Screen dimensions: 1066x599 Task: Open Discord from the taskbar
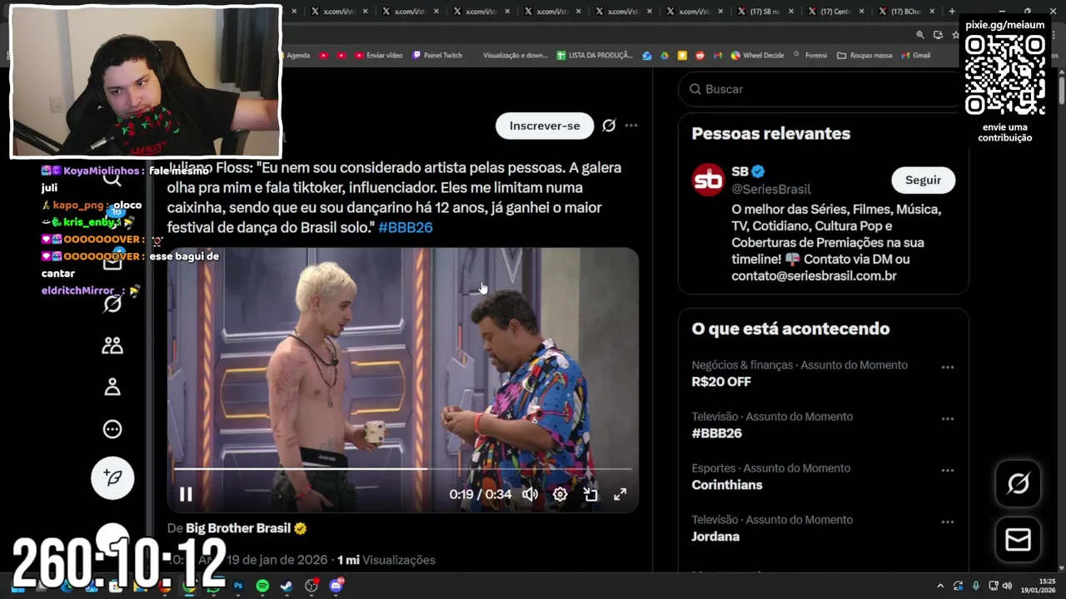[x=336, y=586]
